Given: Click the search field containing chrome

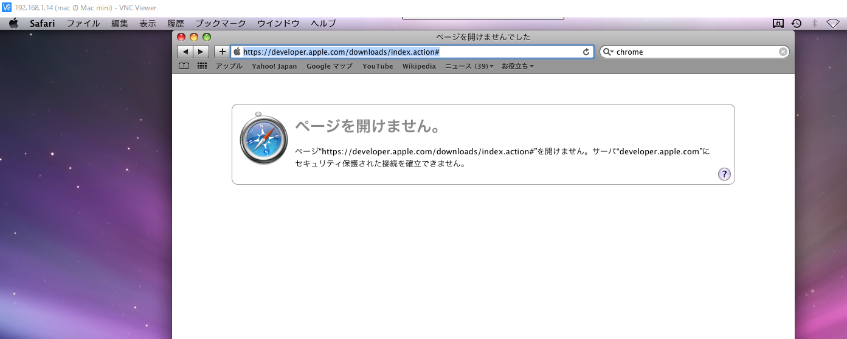Looking at the screenshot, I should click(x=694, y=52).
